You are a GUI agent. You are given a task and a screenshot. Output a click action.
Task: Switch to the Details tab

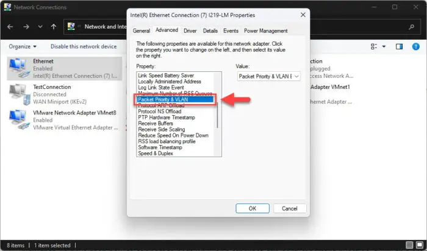pos(210,30)
